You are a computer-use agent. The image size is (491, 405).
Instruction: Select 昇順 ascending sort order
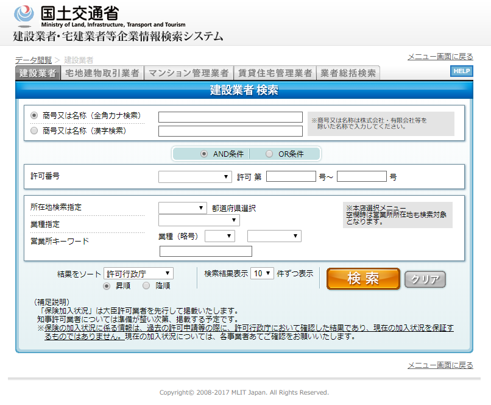click(107, 286)
